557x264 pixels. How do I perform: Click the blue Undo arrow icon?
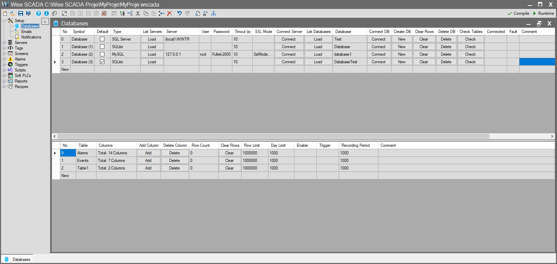(x=180, y=13)
